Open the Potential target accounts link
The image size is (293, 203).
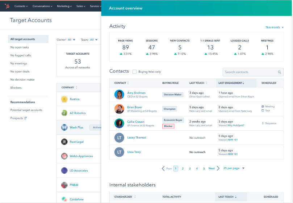click(x=26, y=110)
